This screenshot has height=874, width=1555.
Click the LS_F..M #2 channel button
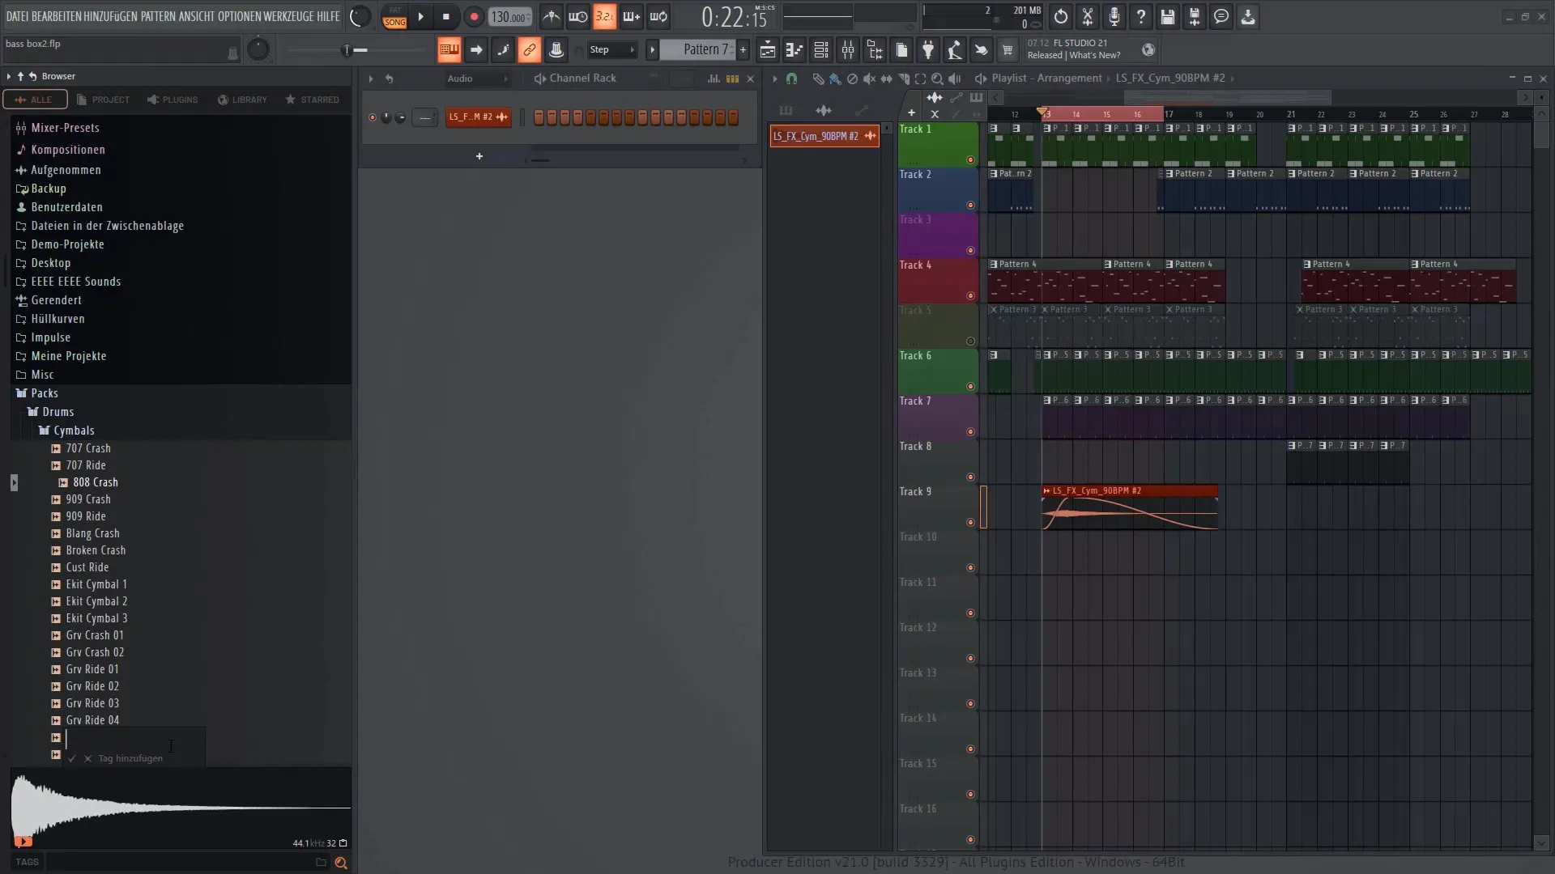pyautogui.click(x=478, y=117)
